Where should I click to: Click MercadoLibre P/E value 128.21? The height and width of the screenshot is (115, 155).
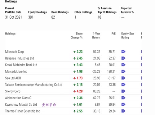(111, 71)
